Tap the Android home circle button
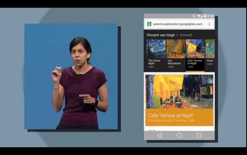 (x=179, y=135)
